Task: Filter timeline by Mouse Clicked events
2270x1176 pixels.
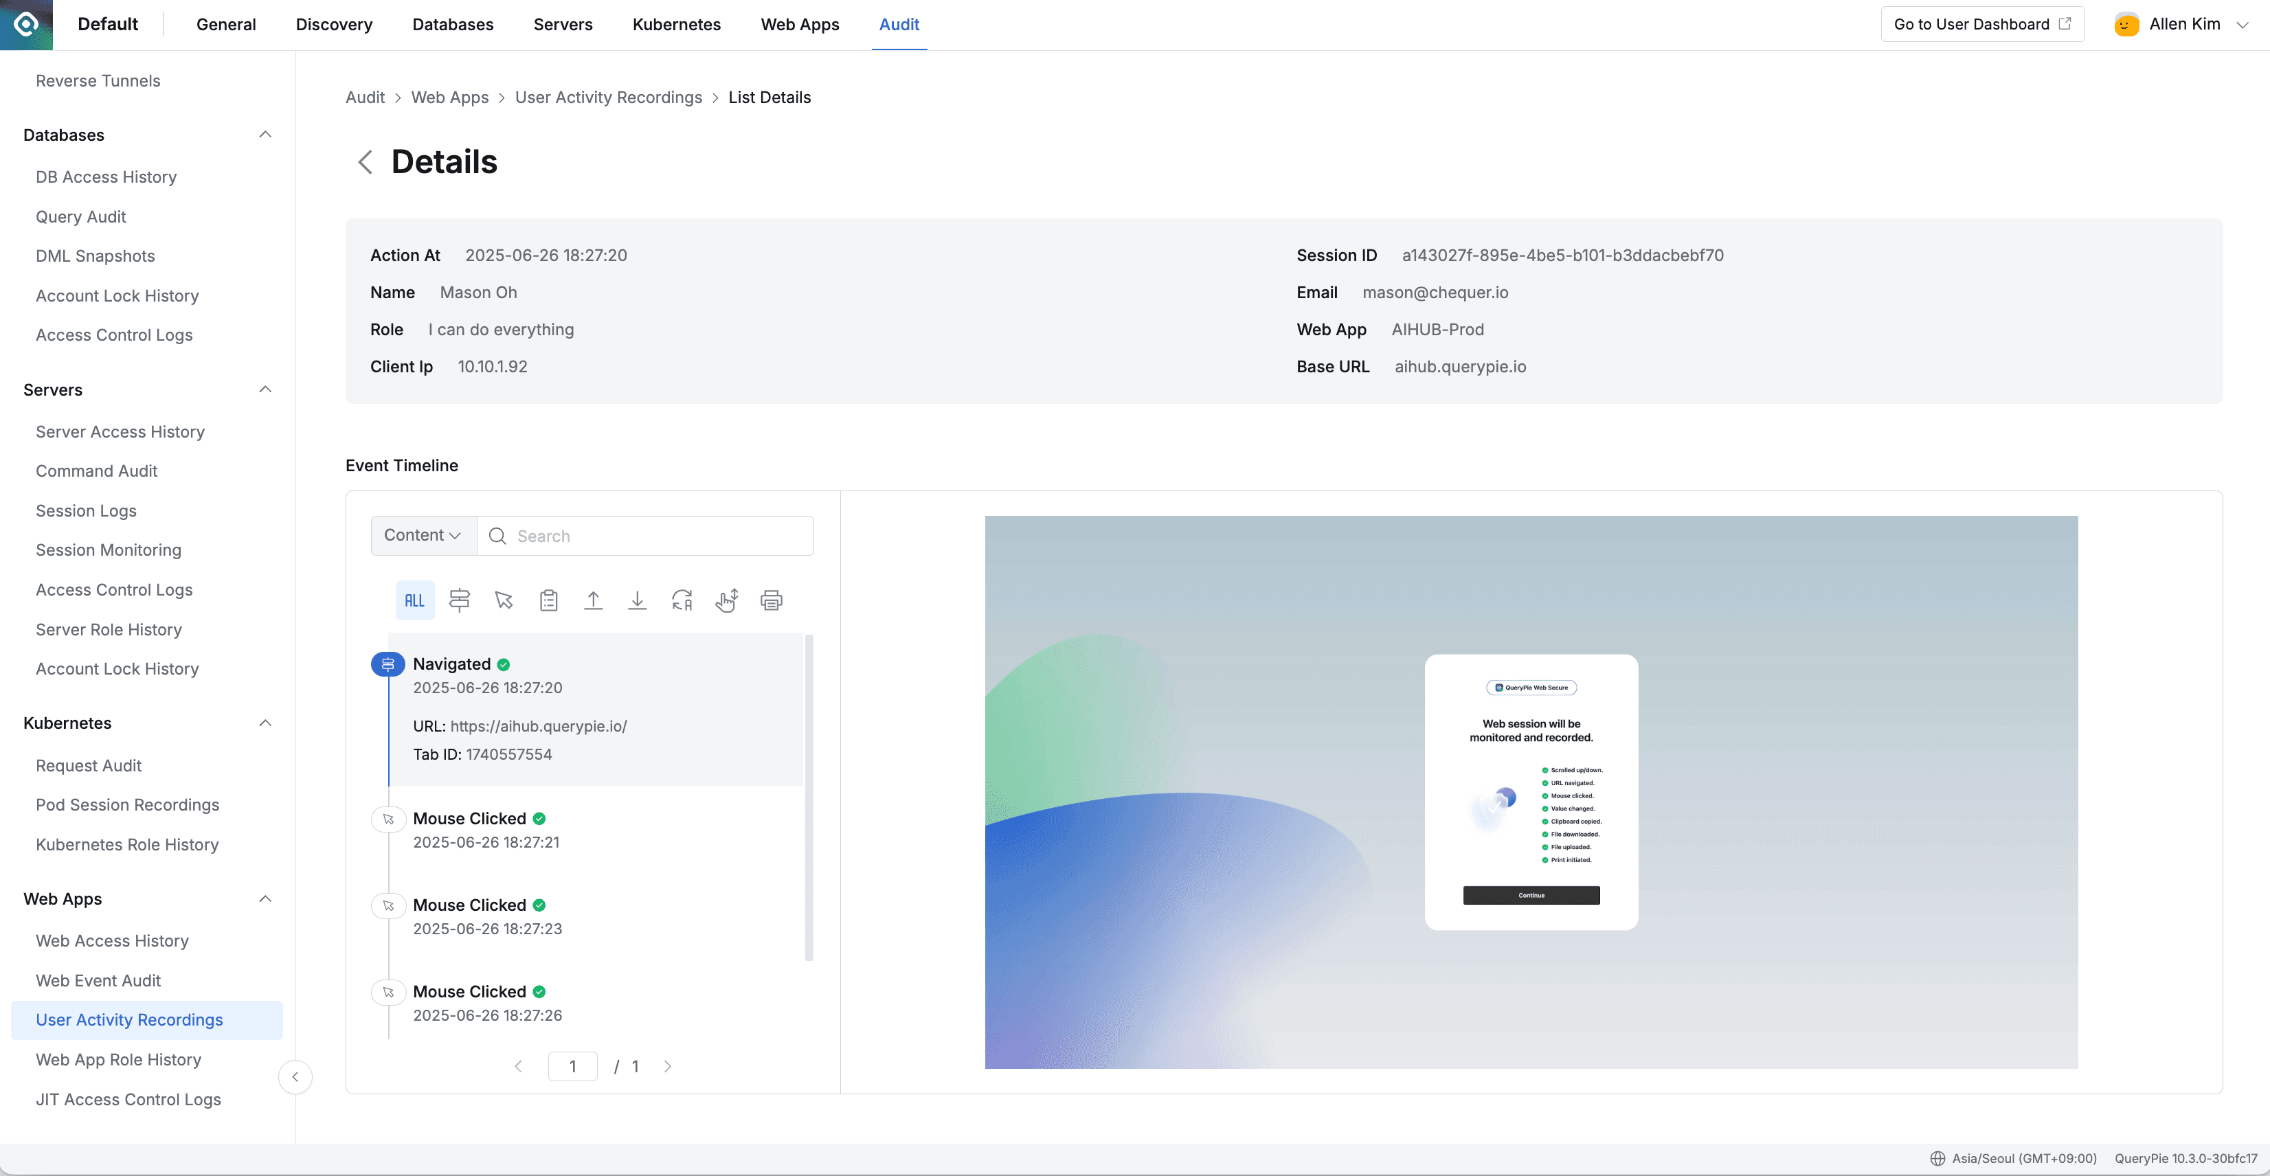Action: (503, 600)
